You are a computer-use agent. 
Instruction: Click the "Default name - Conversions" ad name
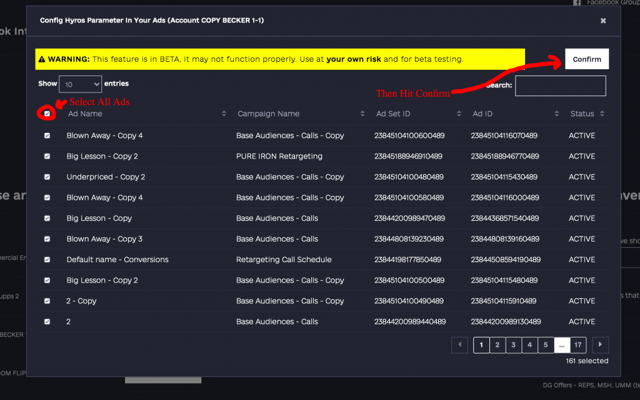pyautogui.click(x=117, y=260)
